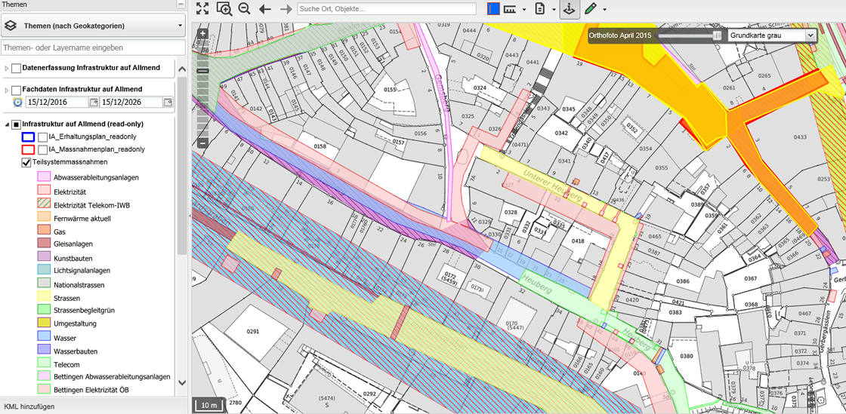
Task: Collapse Infrastruktur auf Allmend (read-only) tree
Action: coord(7,124)
